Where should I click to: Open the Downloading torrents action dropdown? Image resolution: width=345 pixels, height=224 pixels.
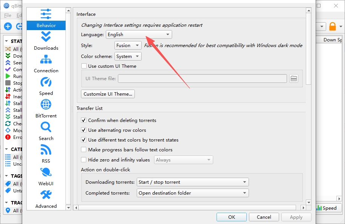click(x=193, y=182)
